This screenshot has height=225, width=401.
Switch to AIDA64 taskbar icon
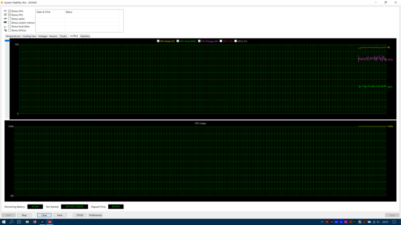click(50, 222)
